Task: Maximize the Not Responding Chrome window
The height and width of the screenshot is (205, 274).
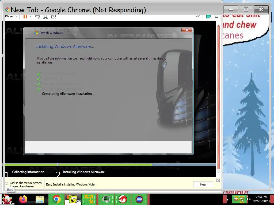Action: 246,10
